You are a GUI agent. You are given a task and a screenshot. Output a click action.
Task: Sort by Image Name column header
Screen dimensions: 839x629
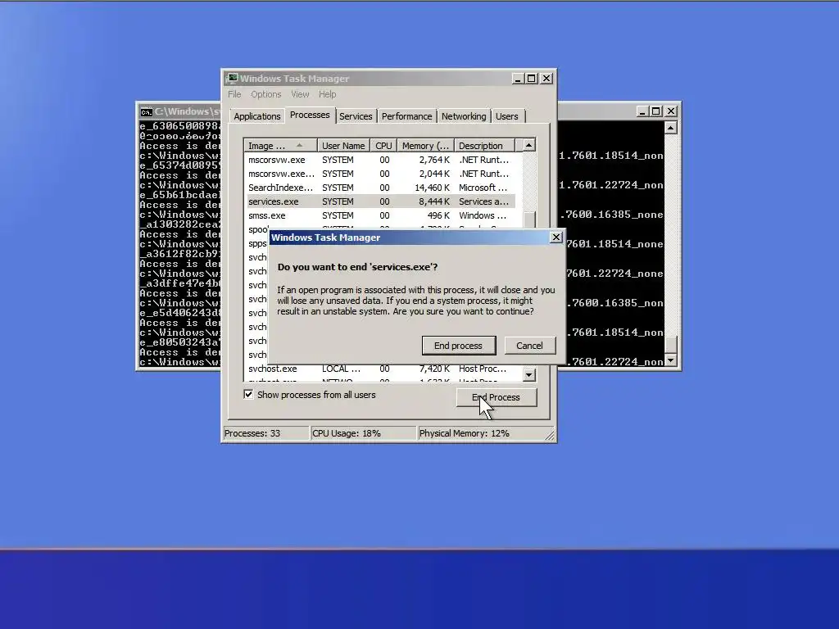280,146
